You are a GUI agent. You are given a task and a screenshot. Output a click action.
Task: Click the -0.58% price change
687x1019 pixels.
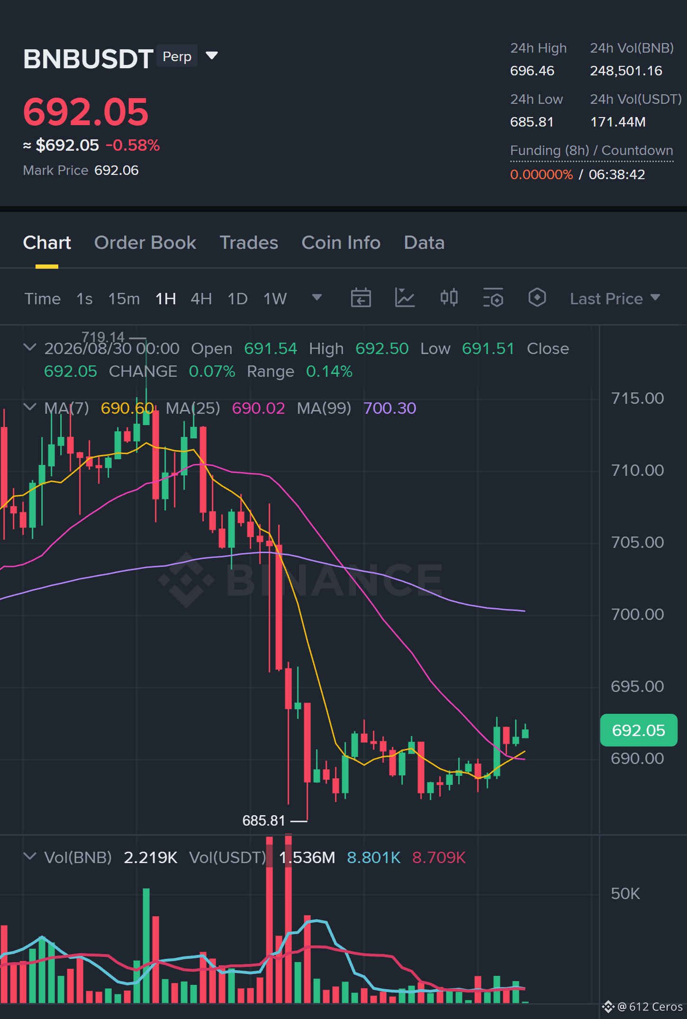pyautogui.click(x=133, y=145)
